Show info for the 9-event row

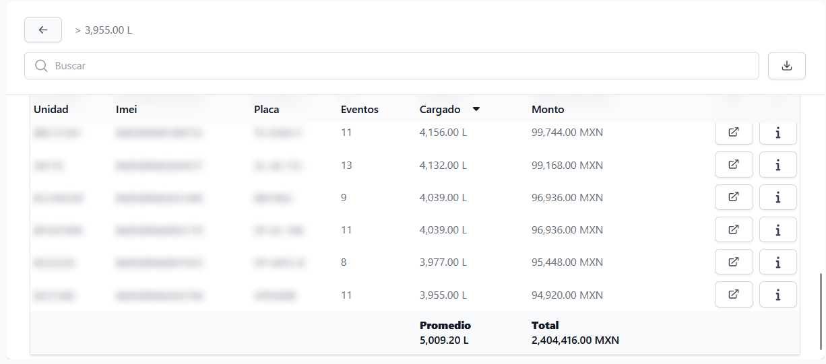[x=777, y=197]
